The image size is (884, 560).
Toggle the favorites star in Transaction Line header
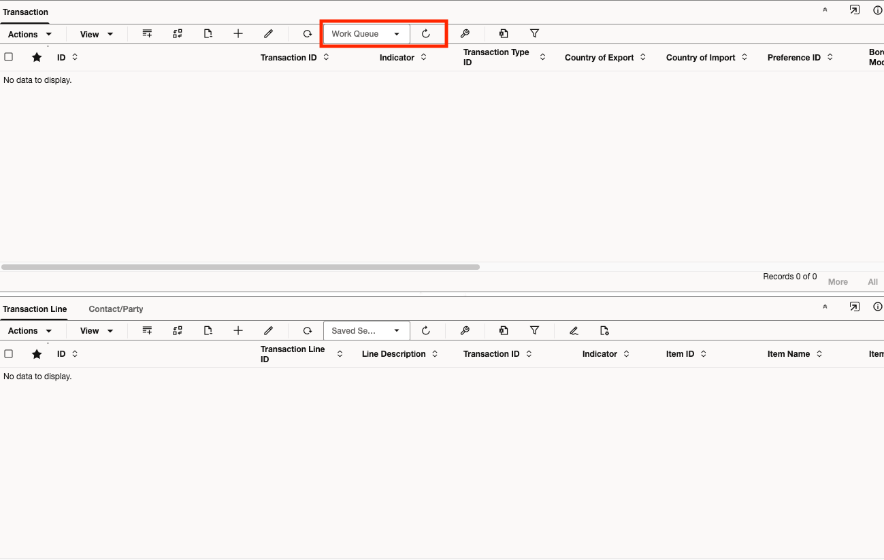[x=37, y=353]
